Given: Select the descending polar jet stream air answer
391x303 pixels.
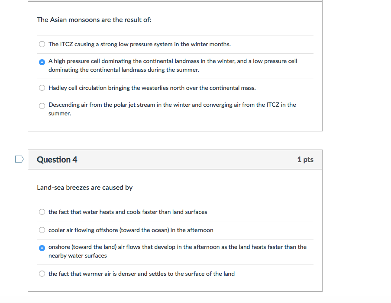Looking at the screenshot, I should (42, 105).
